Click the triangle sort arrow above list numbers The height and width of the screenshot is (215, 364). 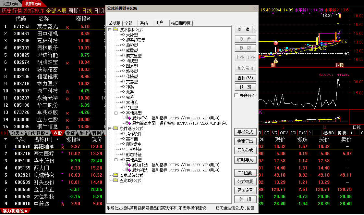point(6,139)
